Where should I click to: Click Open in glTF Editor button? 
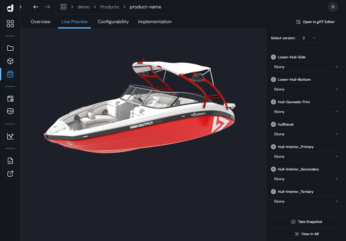tap(315, 22)
